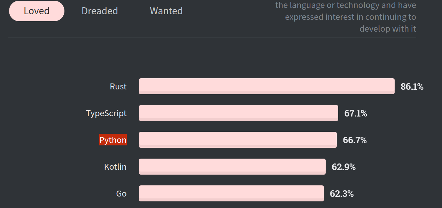The height and width of the screenshot is (208, 442).
Task: Click the TypeScript bar in the chart
Action: 239,113
